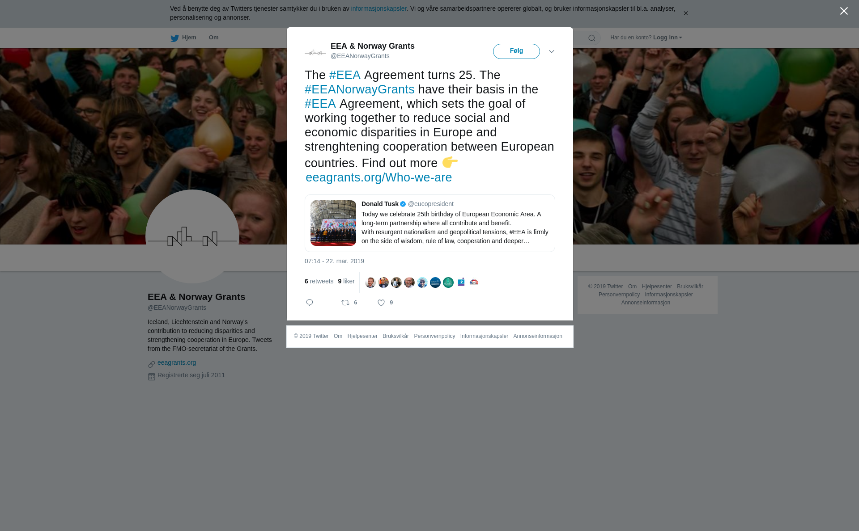This screenshot has height=531, width=859.
Task: Click the #EEANorwayGrants hashtag
Action: 359,89
